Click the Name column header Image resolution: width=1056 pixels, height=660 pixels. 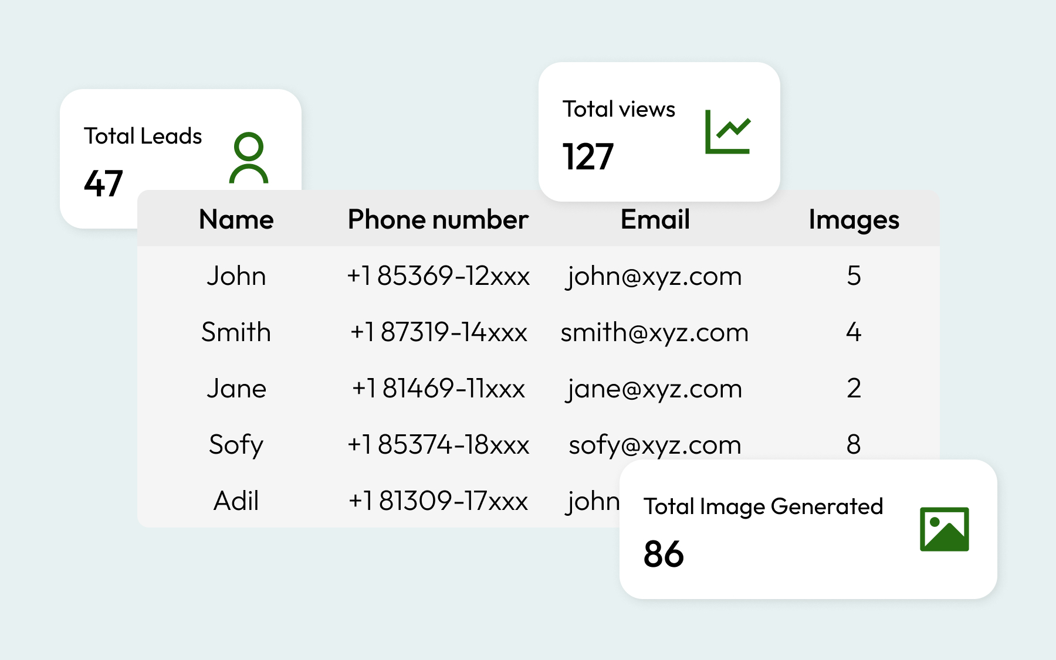(x=236, y=220)
